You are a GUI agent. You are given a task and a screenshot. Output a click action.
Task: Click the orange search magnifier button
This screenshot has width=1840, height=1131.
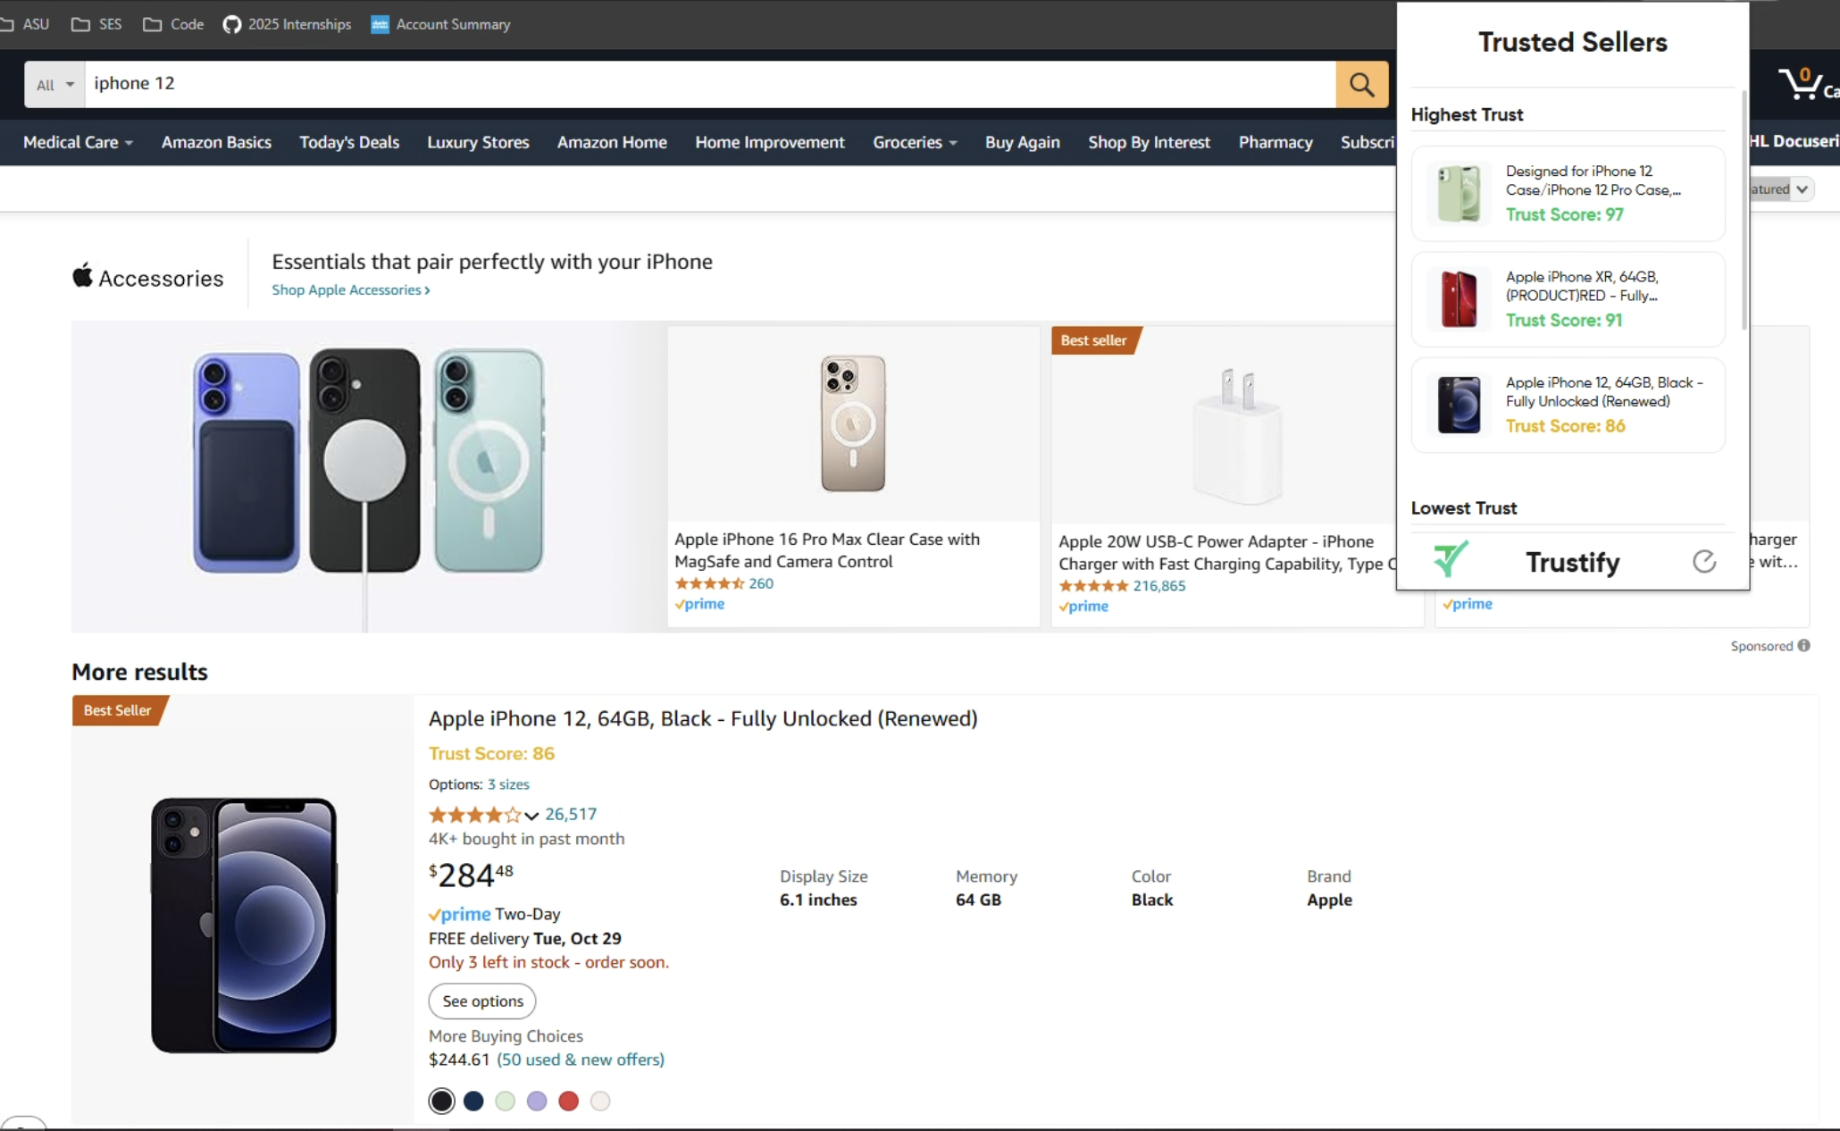pos(1361,84)
